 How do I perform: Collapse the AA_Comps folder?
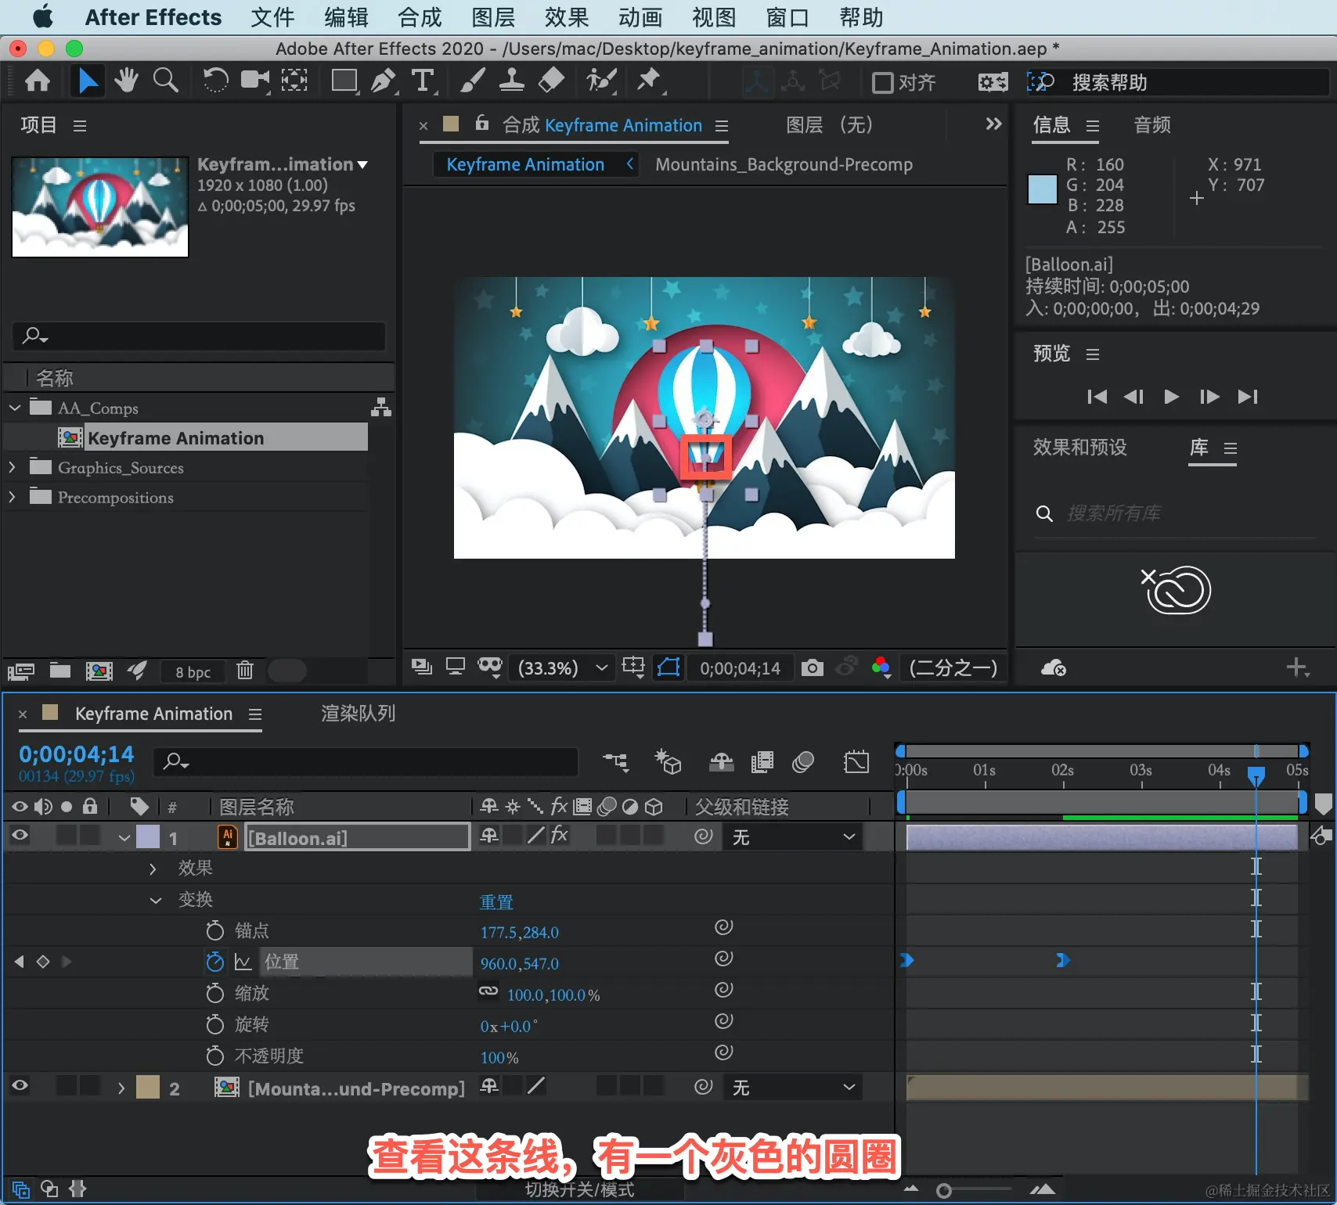[15, 408]
